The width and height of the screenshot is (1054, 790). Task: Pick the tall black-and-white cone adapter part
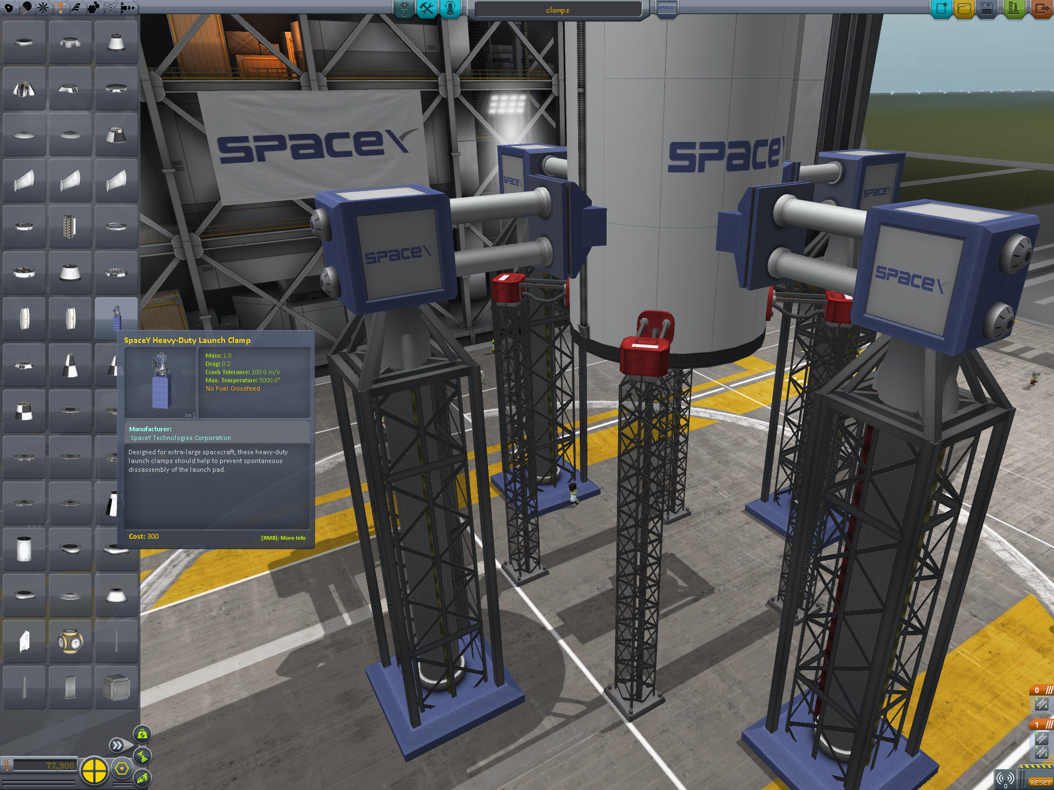(x=70, y=365)
